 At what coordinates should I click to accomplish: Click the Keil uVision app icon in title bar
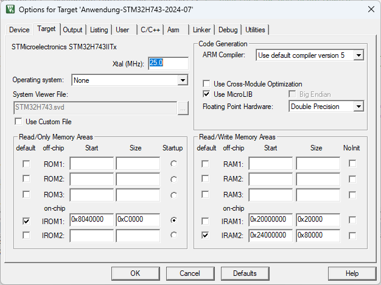tap(10, 9)
